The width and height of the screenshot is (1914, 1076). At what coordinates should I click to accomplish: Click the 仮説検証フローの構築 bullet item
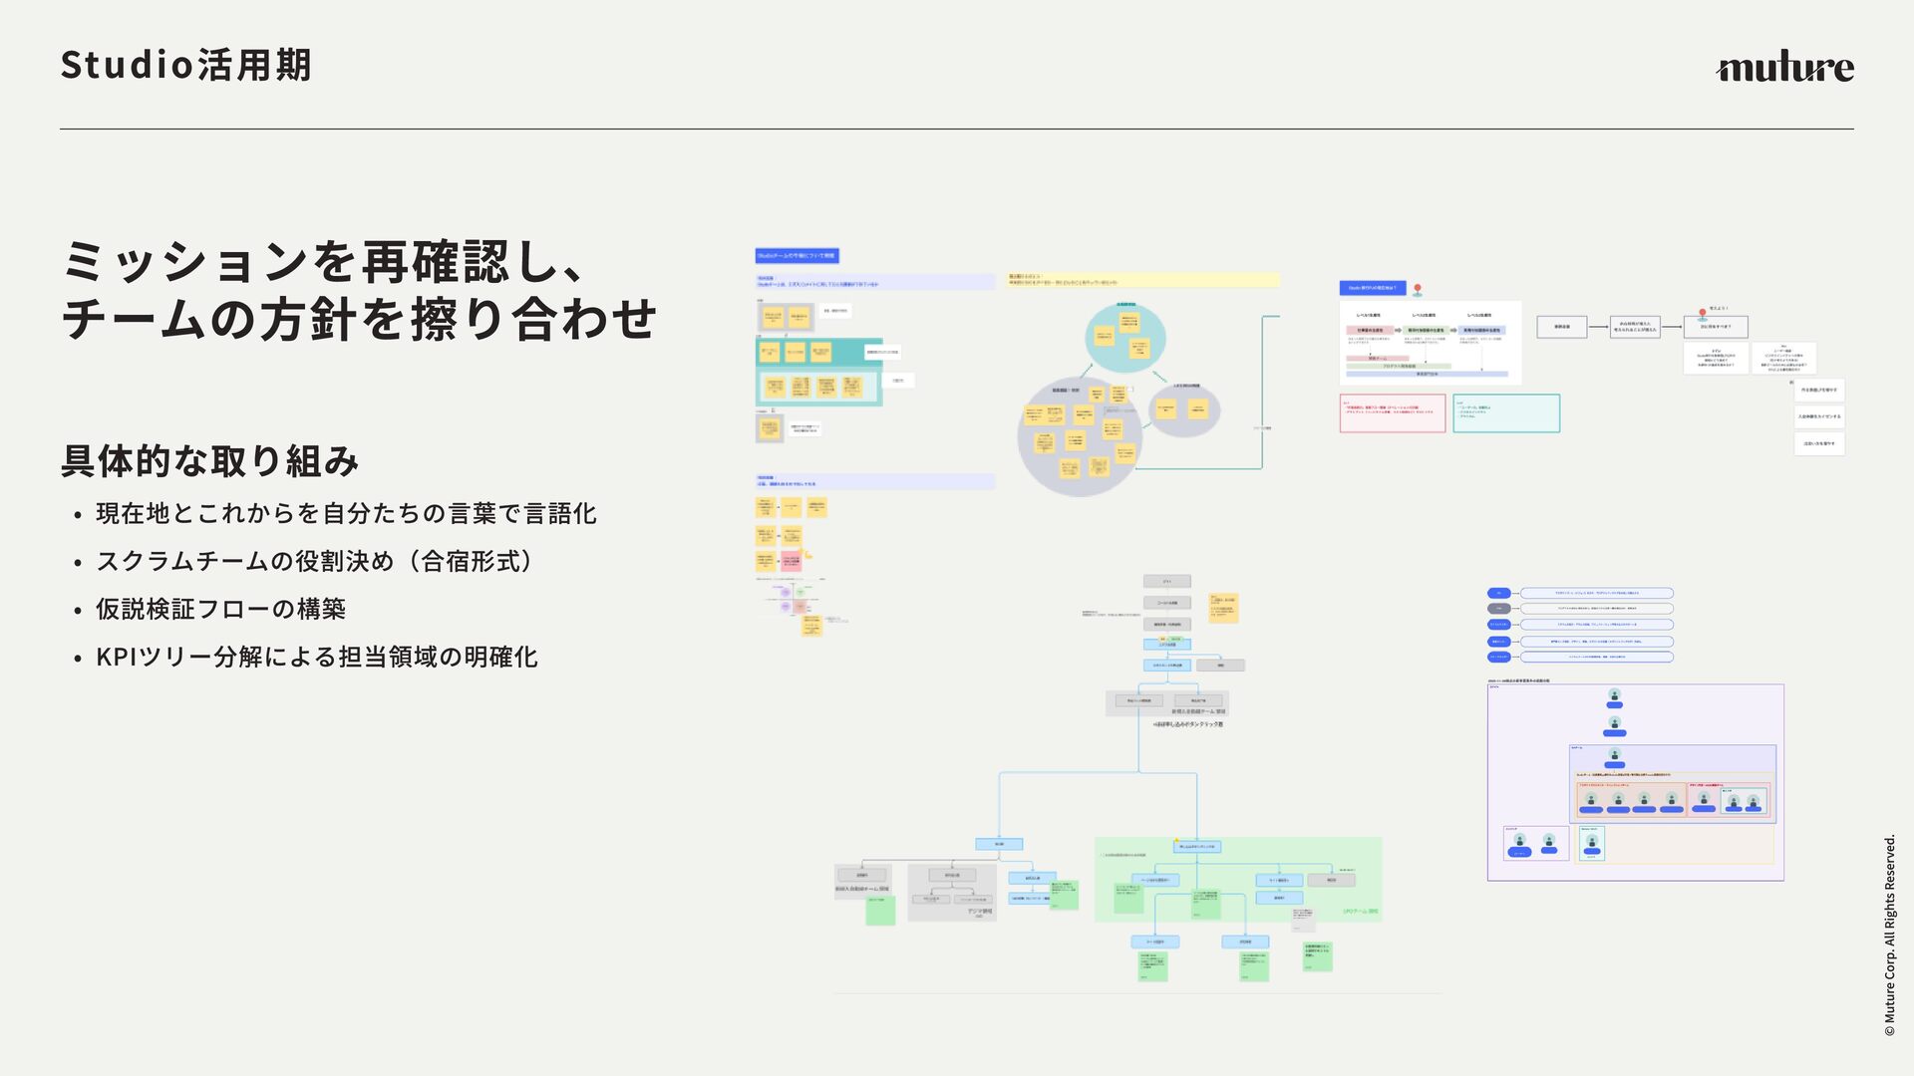tap(220, 609)
